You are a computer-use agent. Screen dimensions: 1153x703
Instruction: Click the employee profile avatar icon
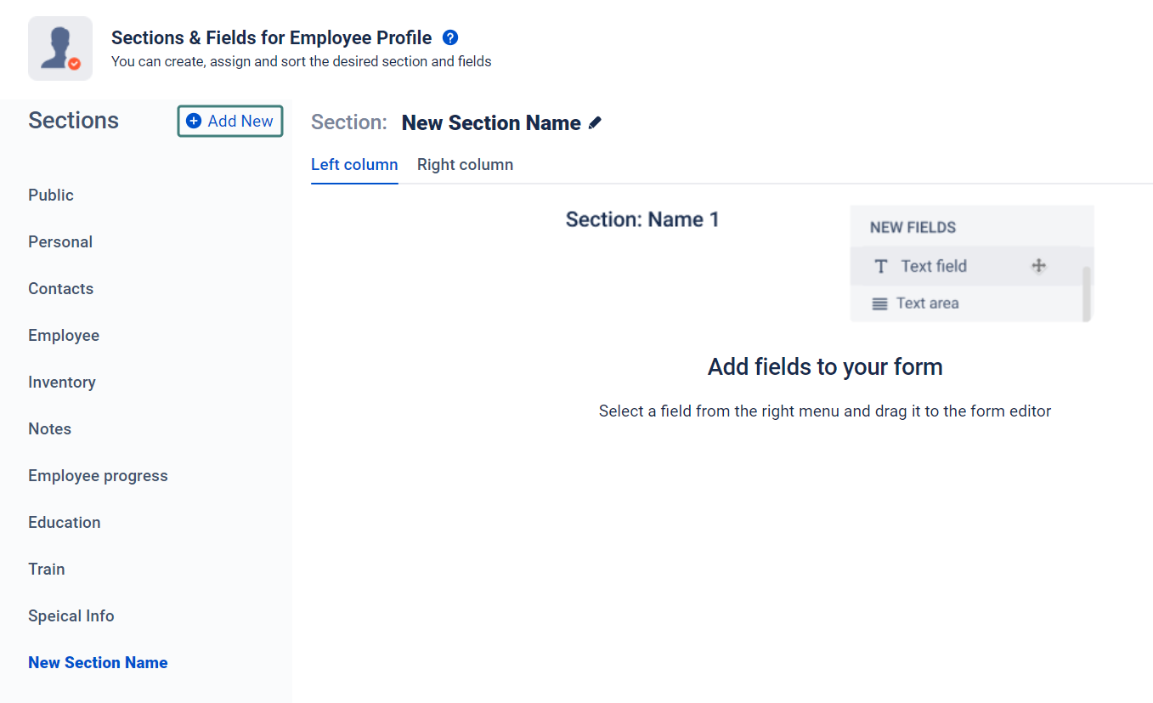(60, 48)
